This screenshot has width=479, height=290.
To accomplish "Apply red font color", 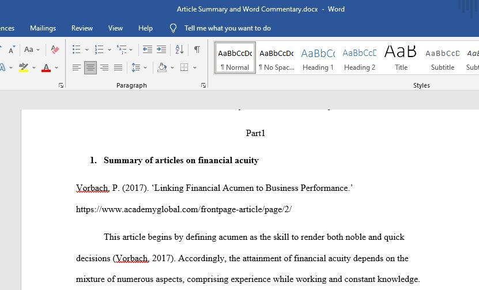I will coord(46,67).
